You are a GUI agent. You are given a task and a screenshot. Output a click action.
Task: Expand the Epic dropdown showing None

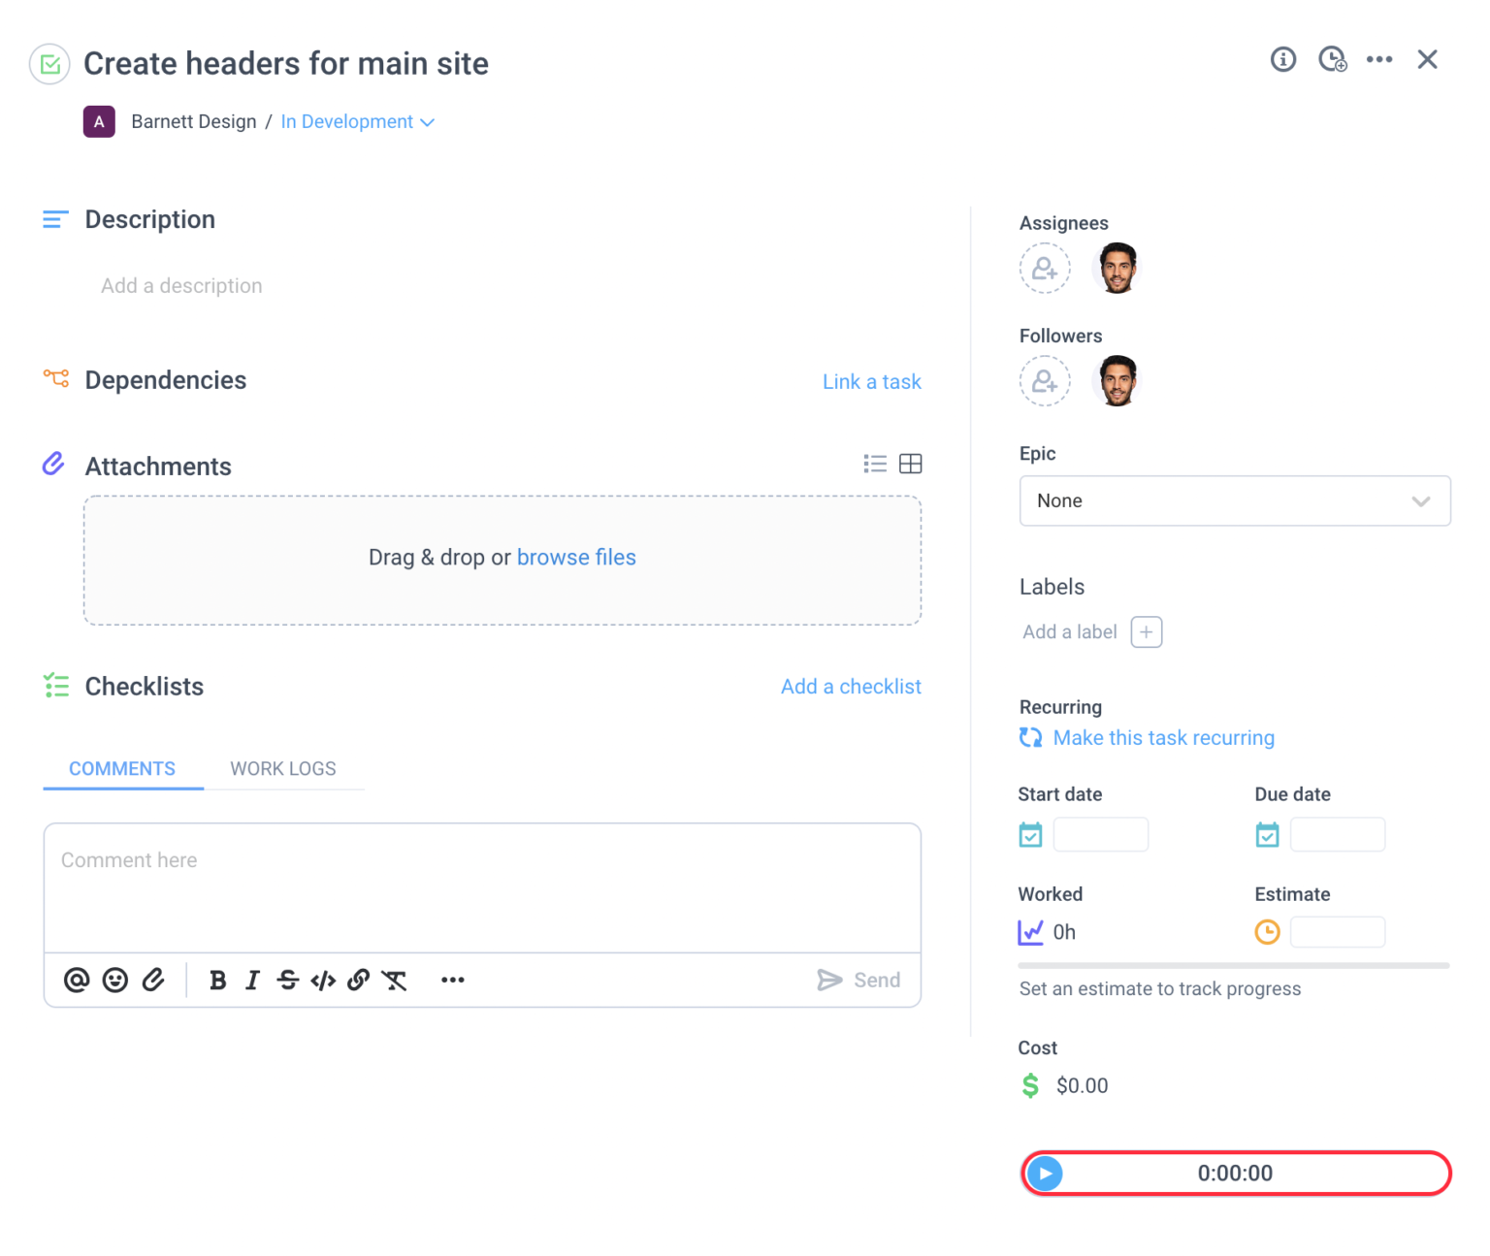pos(1233,500)
